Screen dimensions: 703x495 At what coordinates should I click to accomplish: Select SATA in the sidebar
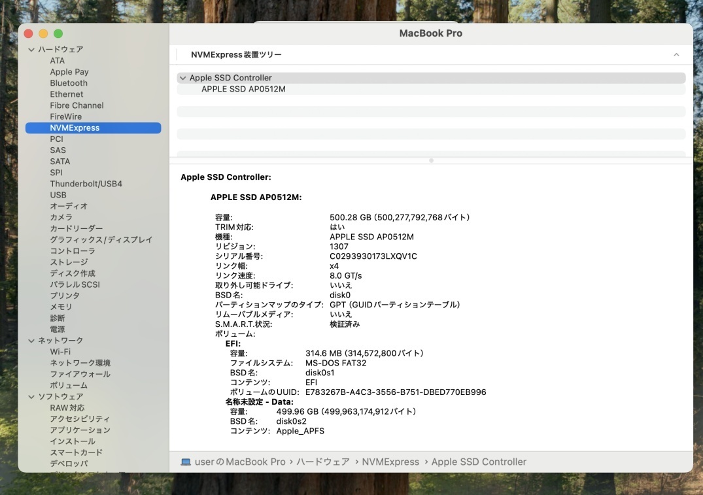(60, 162)
